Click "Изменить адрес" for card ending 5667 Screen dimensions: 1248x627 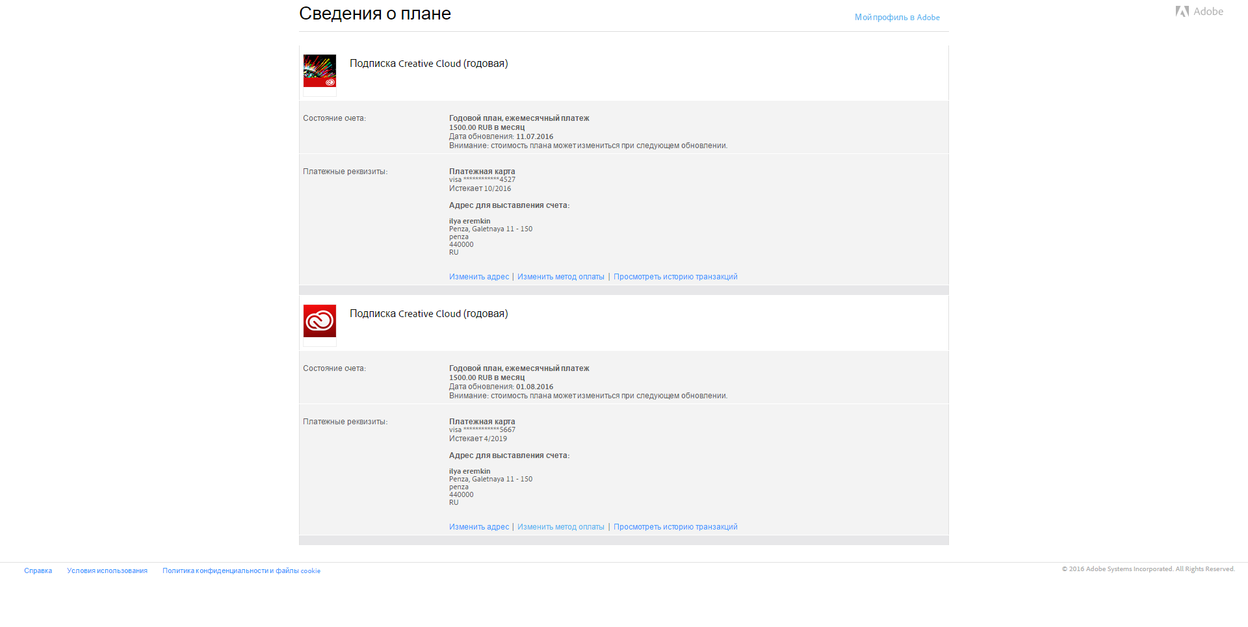point(479,527)
